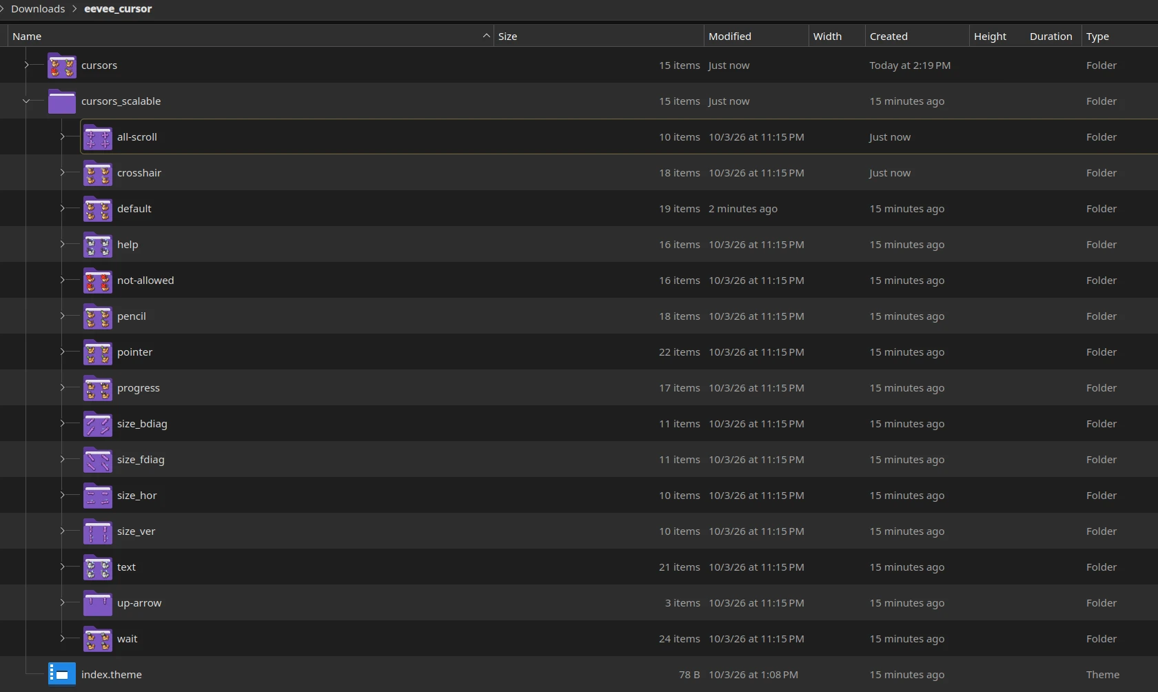Click 'Today at 2:19 PM' created value
Screen dimensions: 1158x692
(910, 65)
